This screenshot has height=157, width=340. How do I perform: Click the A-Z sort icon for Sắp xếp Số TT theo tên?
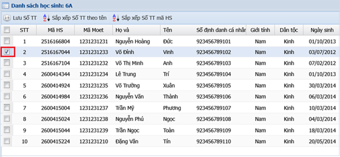pos(47,18)
